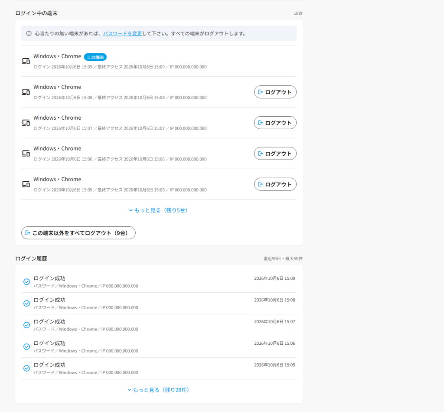Click device icon for 15:06 login session
444x412 pixels.
[x=26, y=154]
